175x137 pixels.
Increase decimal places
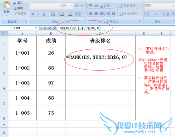[x=167, y=14]
